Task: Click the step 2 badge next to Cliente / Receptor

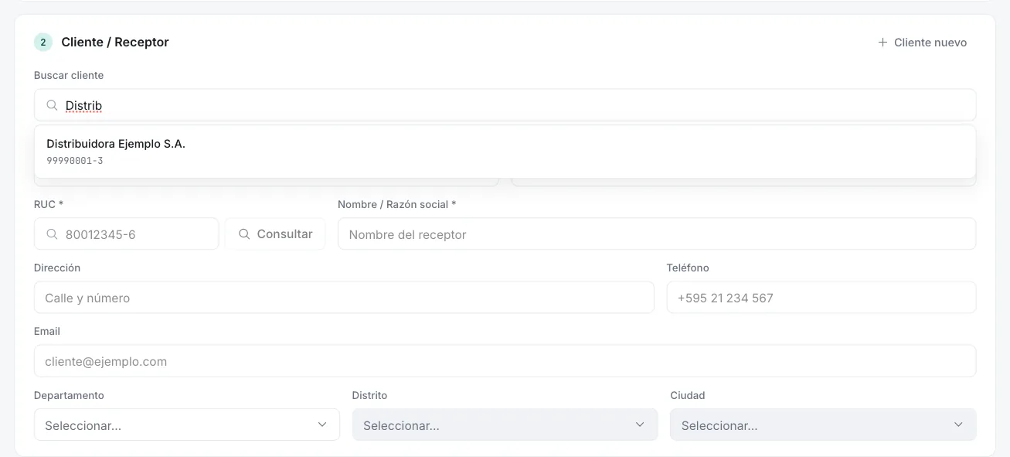Action: pyautogui.click(x=43, y=43)
